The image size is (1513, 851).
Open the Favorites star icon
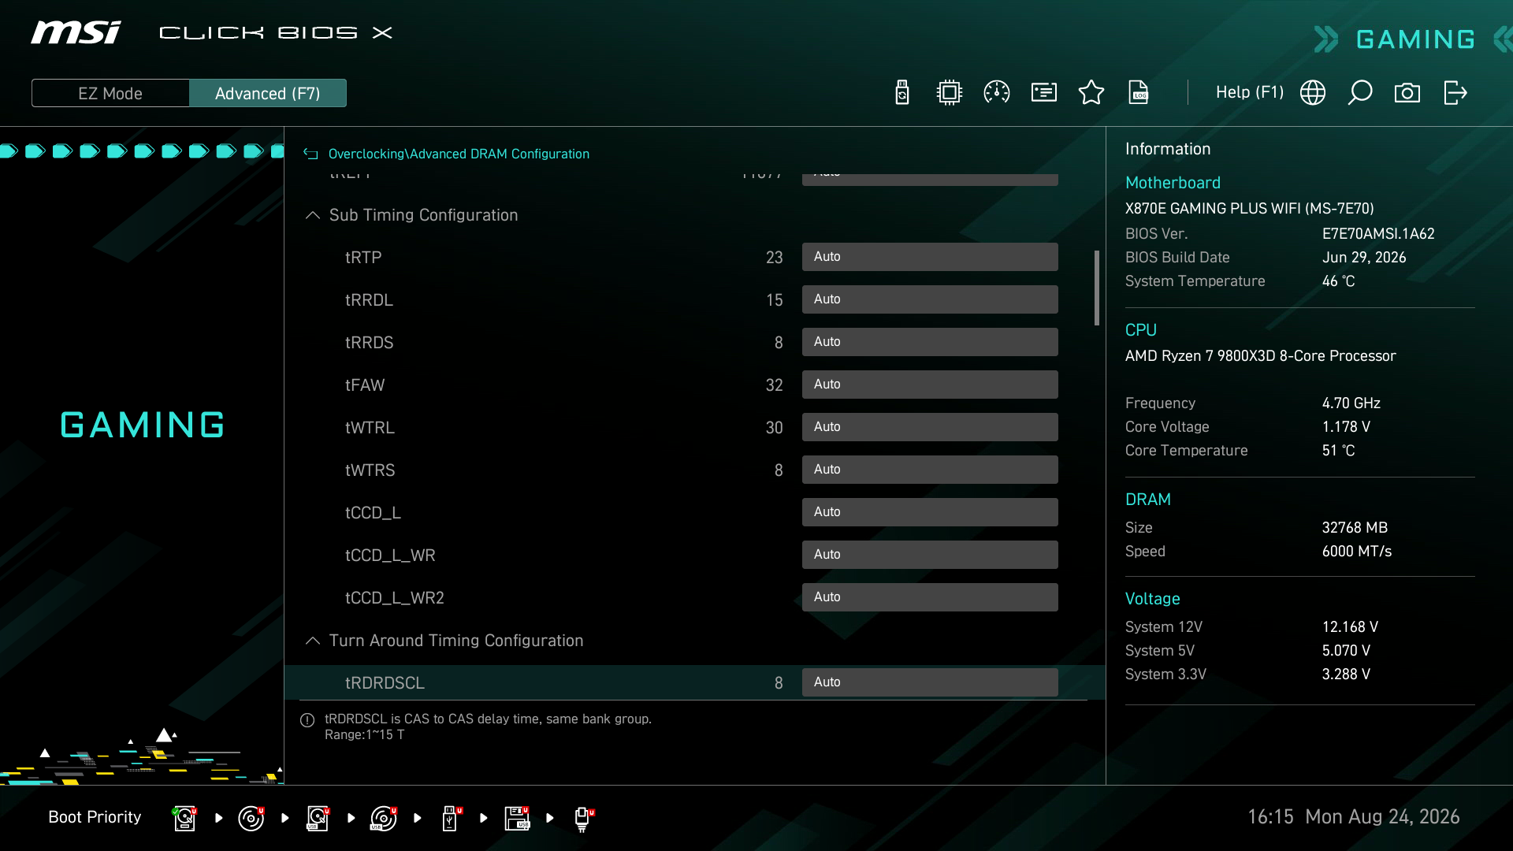pyautogui.click(x=1091, y=93)
